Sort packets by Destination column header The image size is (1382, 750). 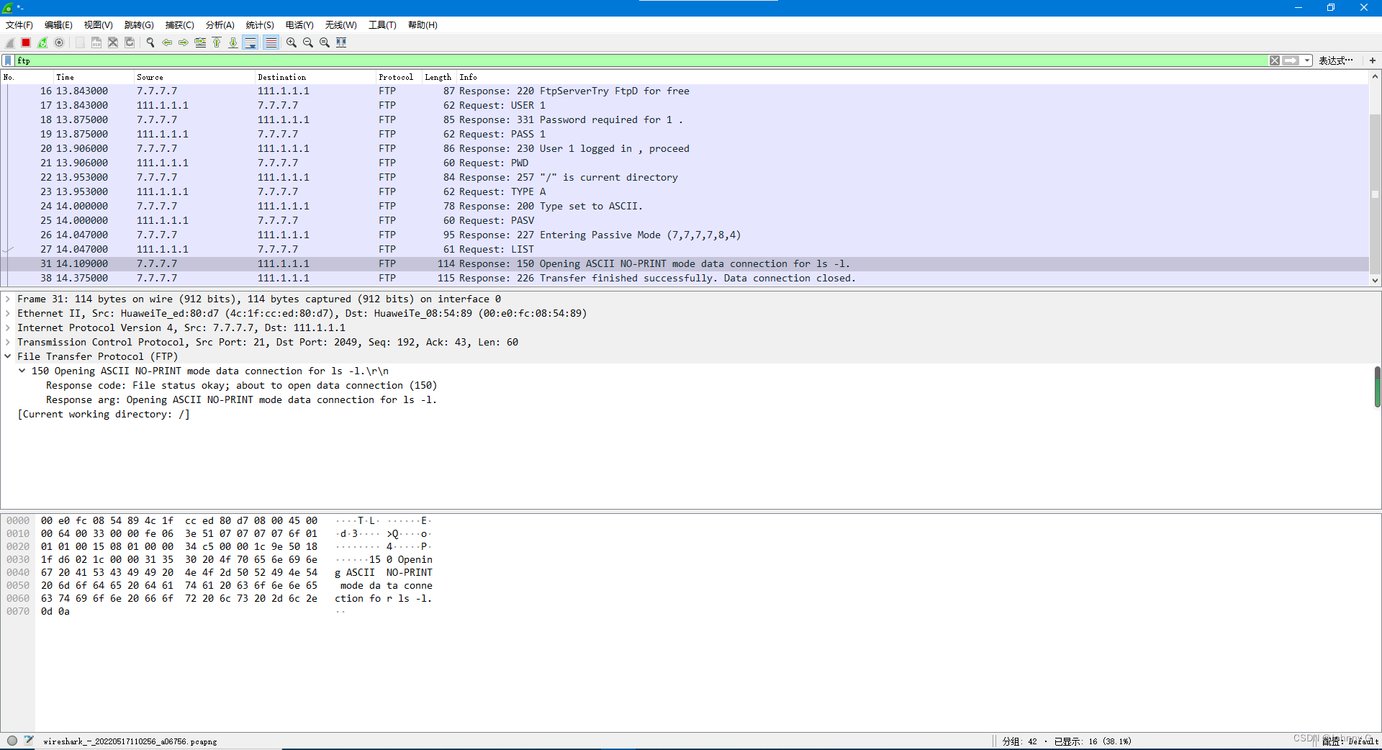(315, 77)
